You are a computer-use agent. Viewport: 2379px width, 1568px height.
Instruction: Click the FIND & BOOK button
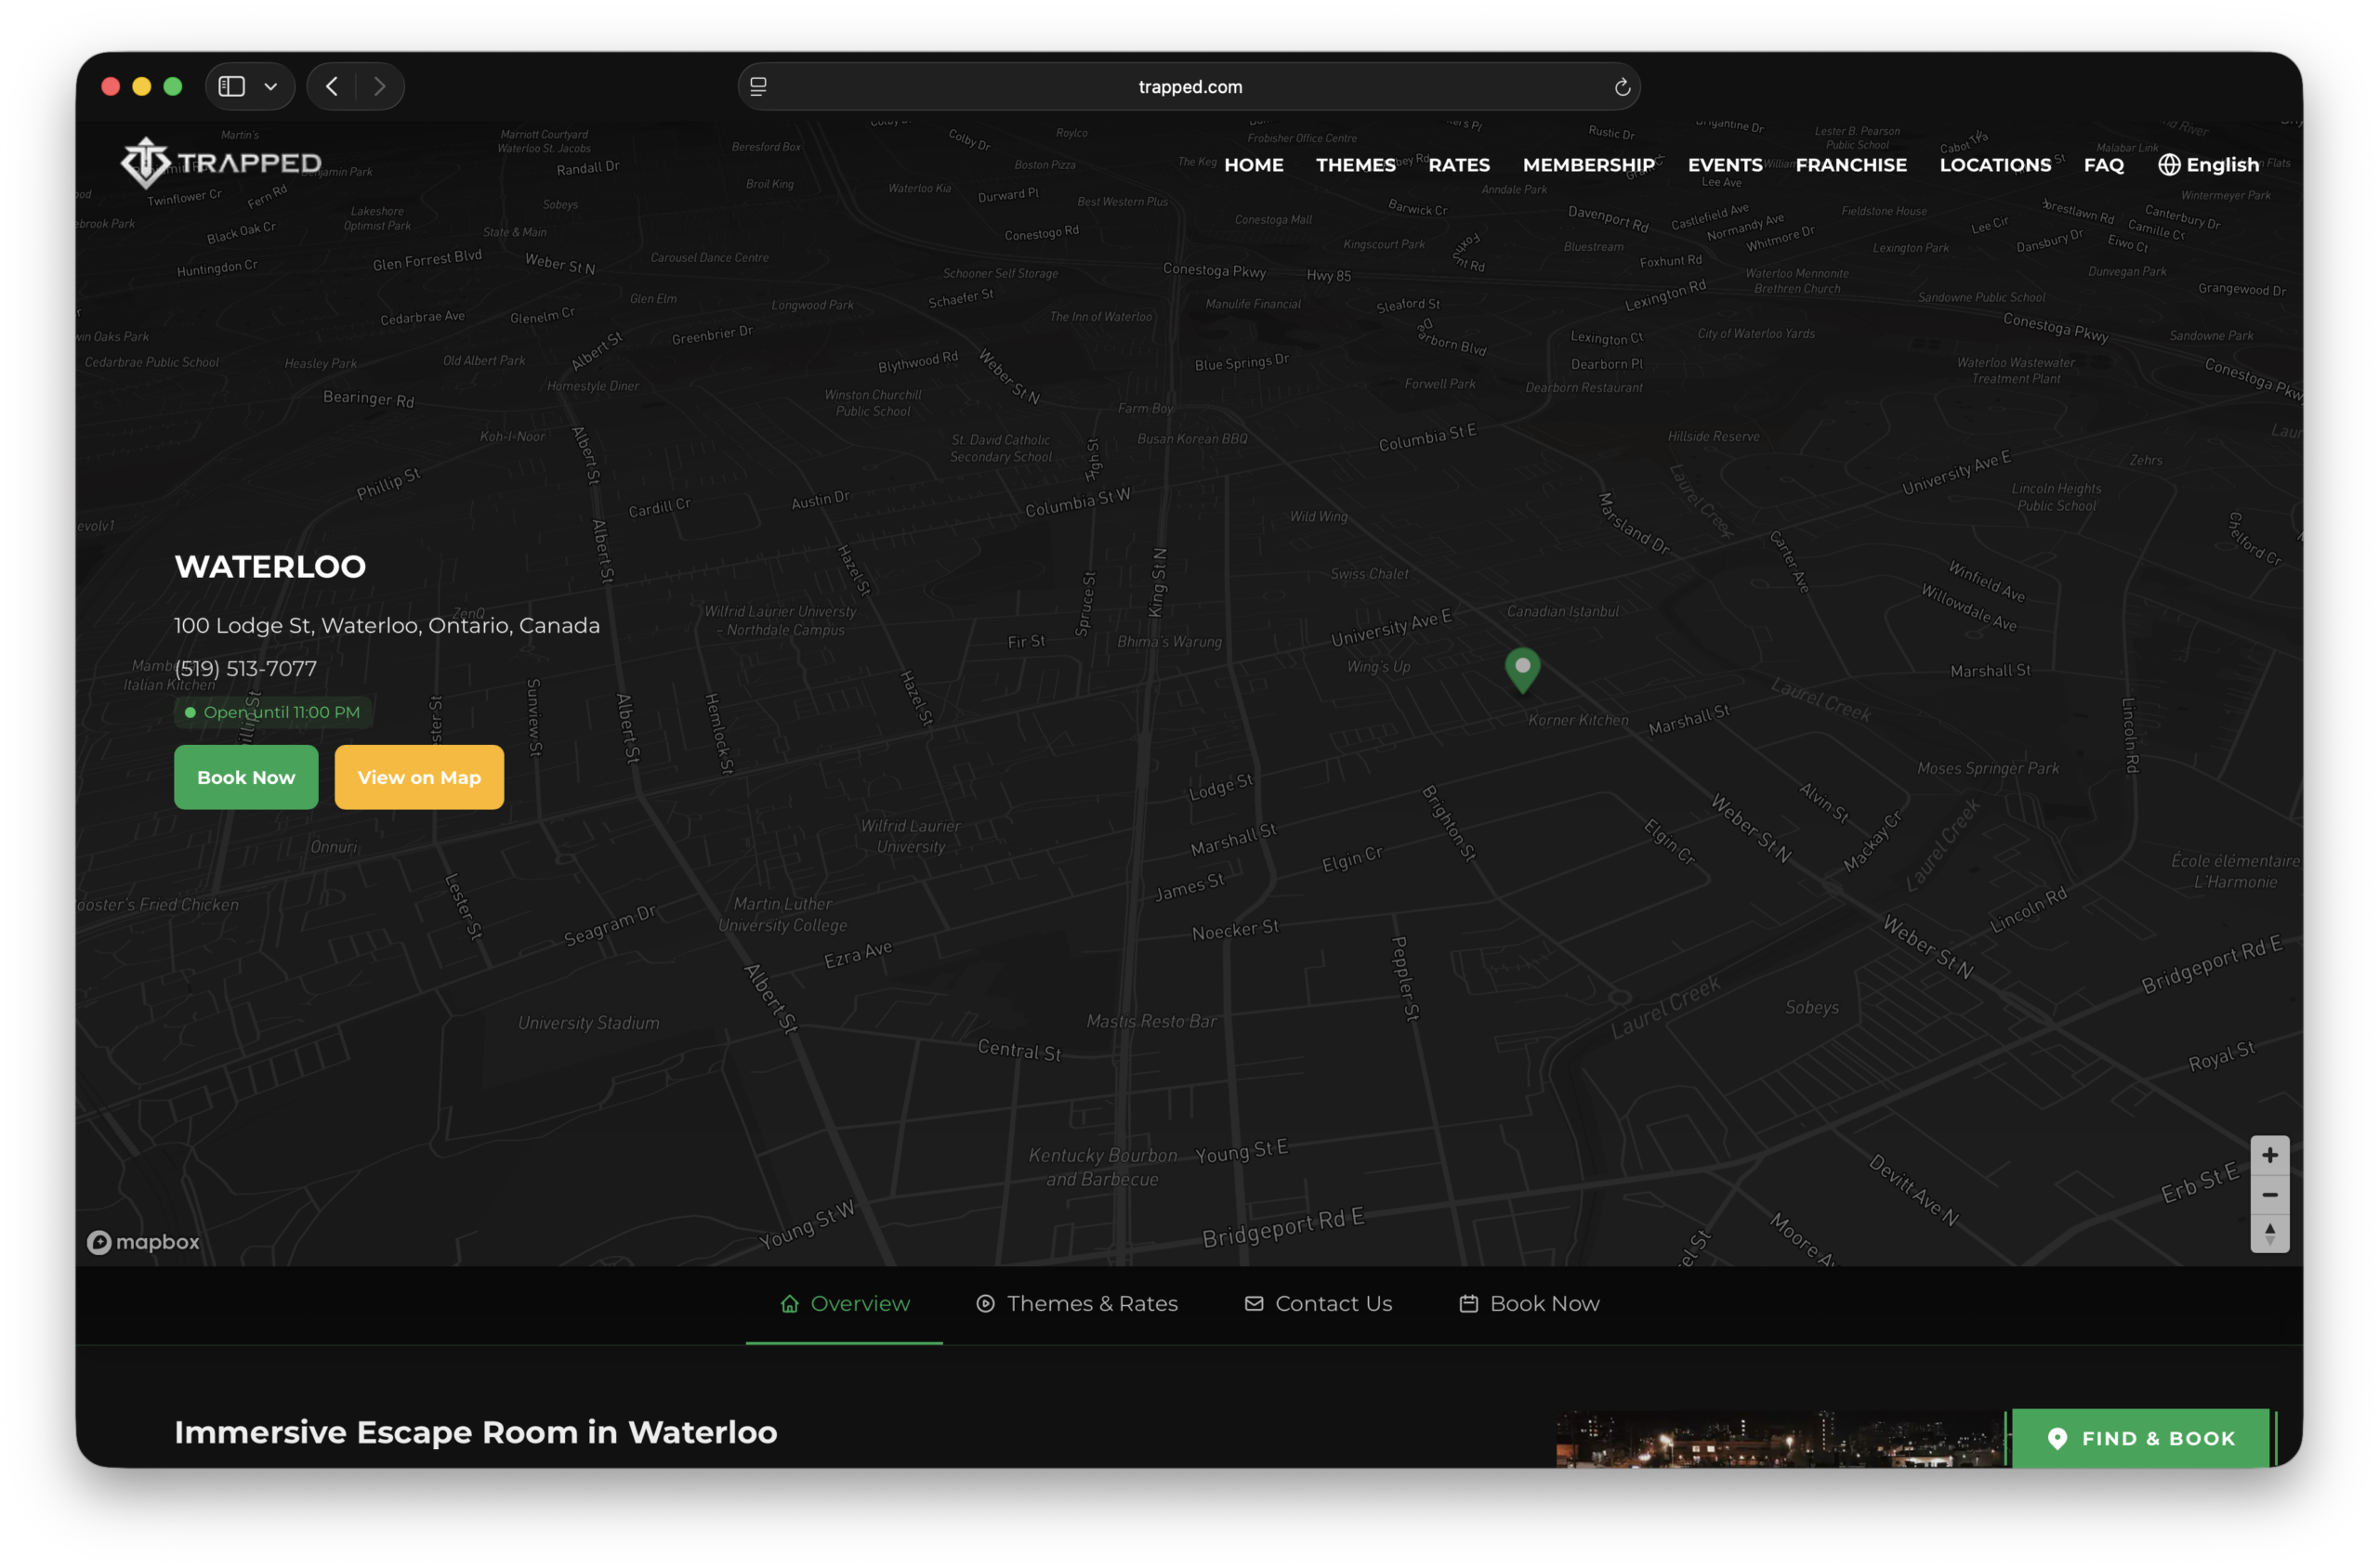(x=2140, y=1438)
